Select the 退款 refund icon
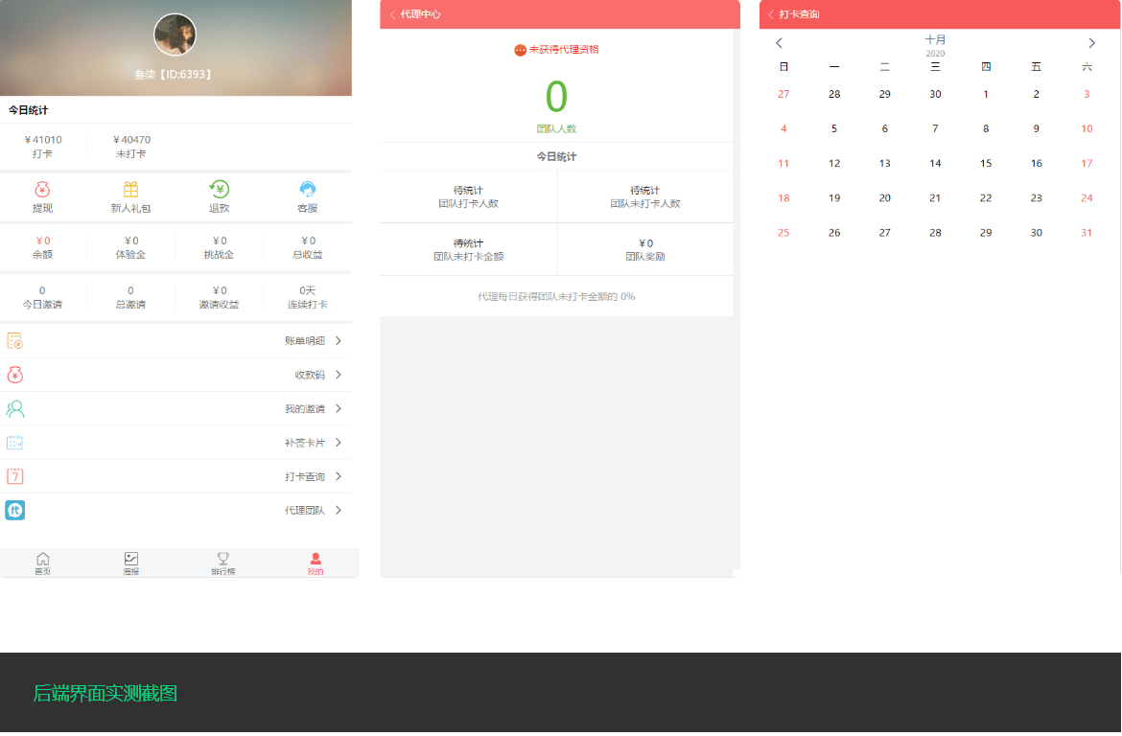 tap(219, 190)
